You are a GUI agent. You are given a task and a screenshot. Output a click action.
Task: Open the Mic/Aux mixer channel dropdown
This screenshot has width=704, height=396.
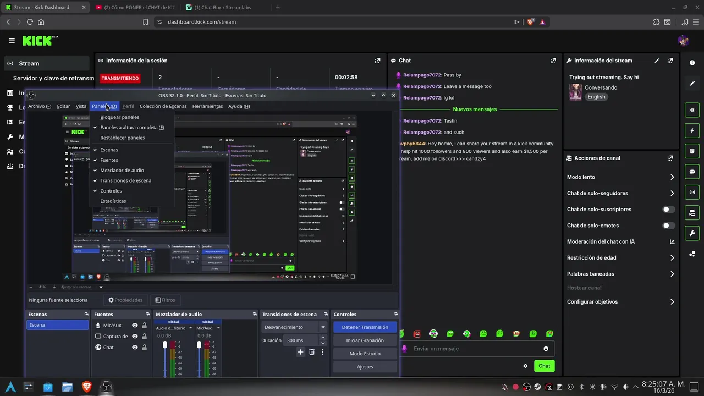click(x=218, y=328)
